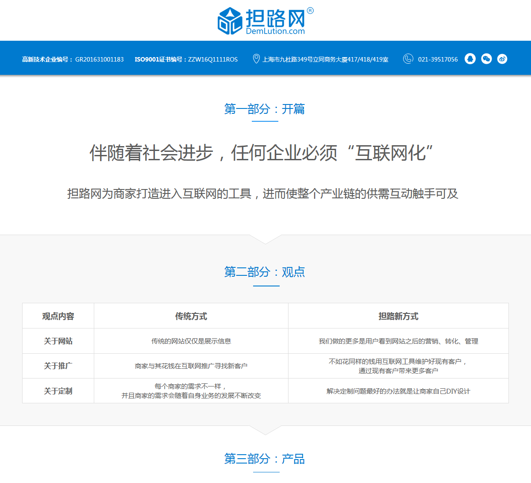
Task: Click row label 关于网站
Action: [58, 341]
